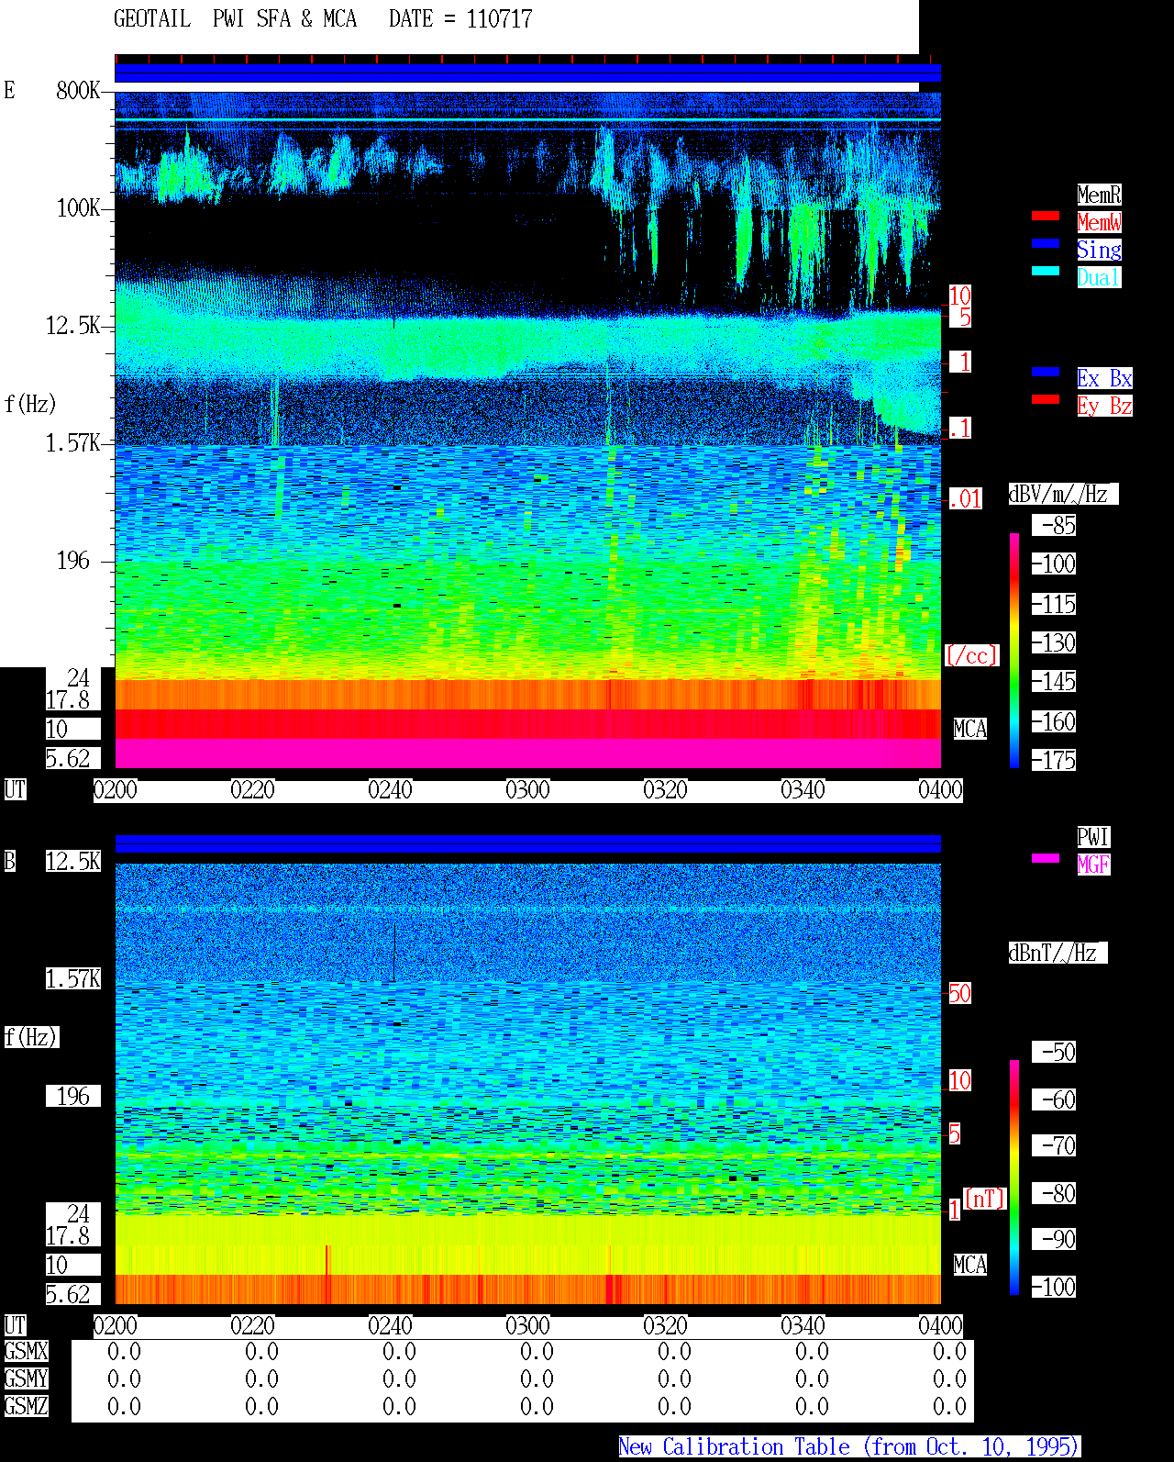The width and height of the screenshot is (1174, 1462).
Task: Click the 800K frequency axis label
Action: coord(79,91)
